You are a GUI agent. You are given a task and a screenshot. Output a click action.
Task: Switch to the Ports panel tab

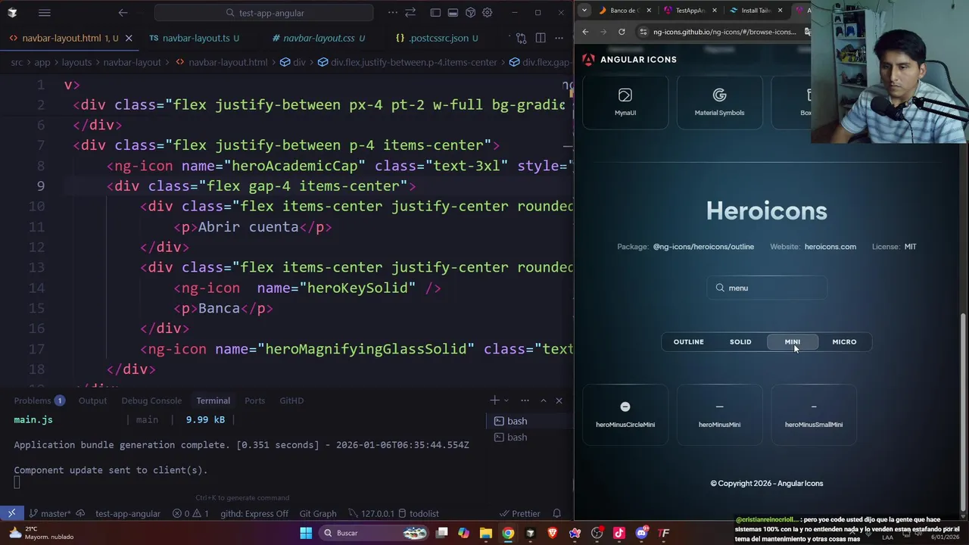[254, 400]
